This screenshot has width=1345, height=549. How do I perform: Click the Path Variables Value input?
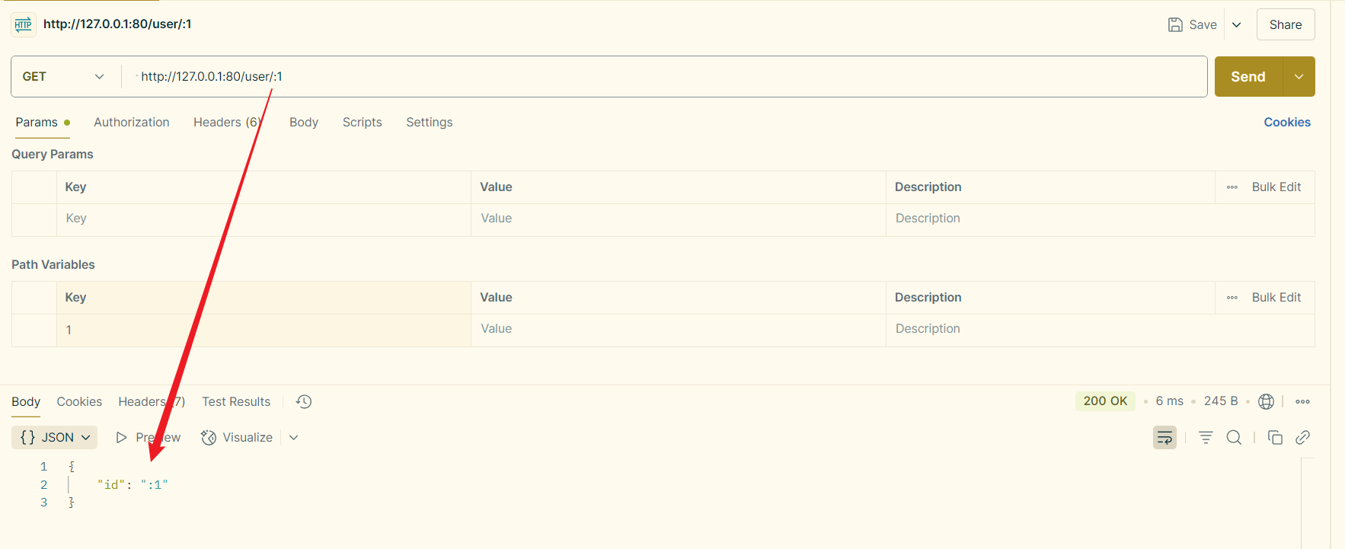[x=678, y=330]
